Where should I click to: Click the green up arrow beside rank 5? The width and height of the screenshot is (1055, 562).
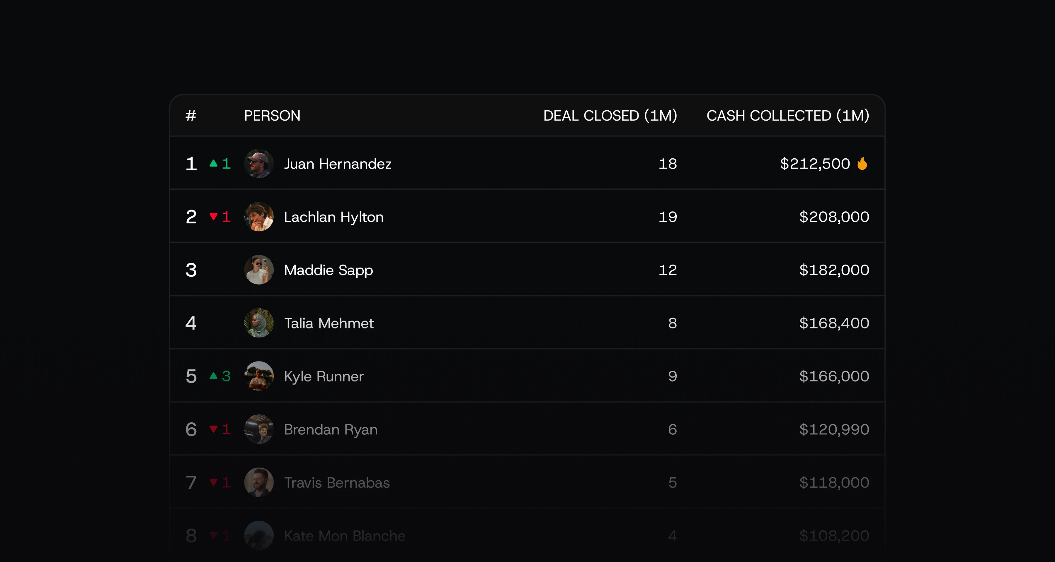(213, 376)
